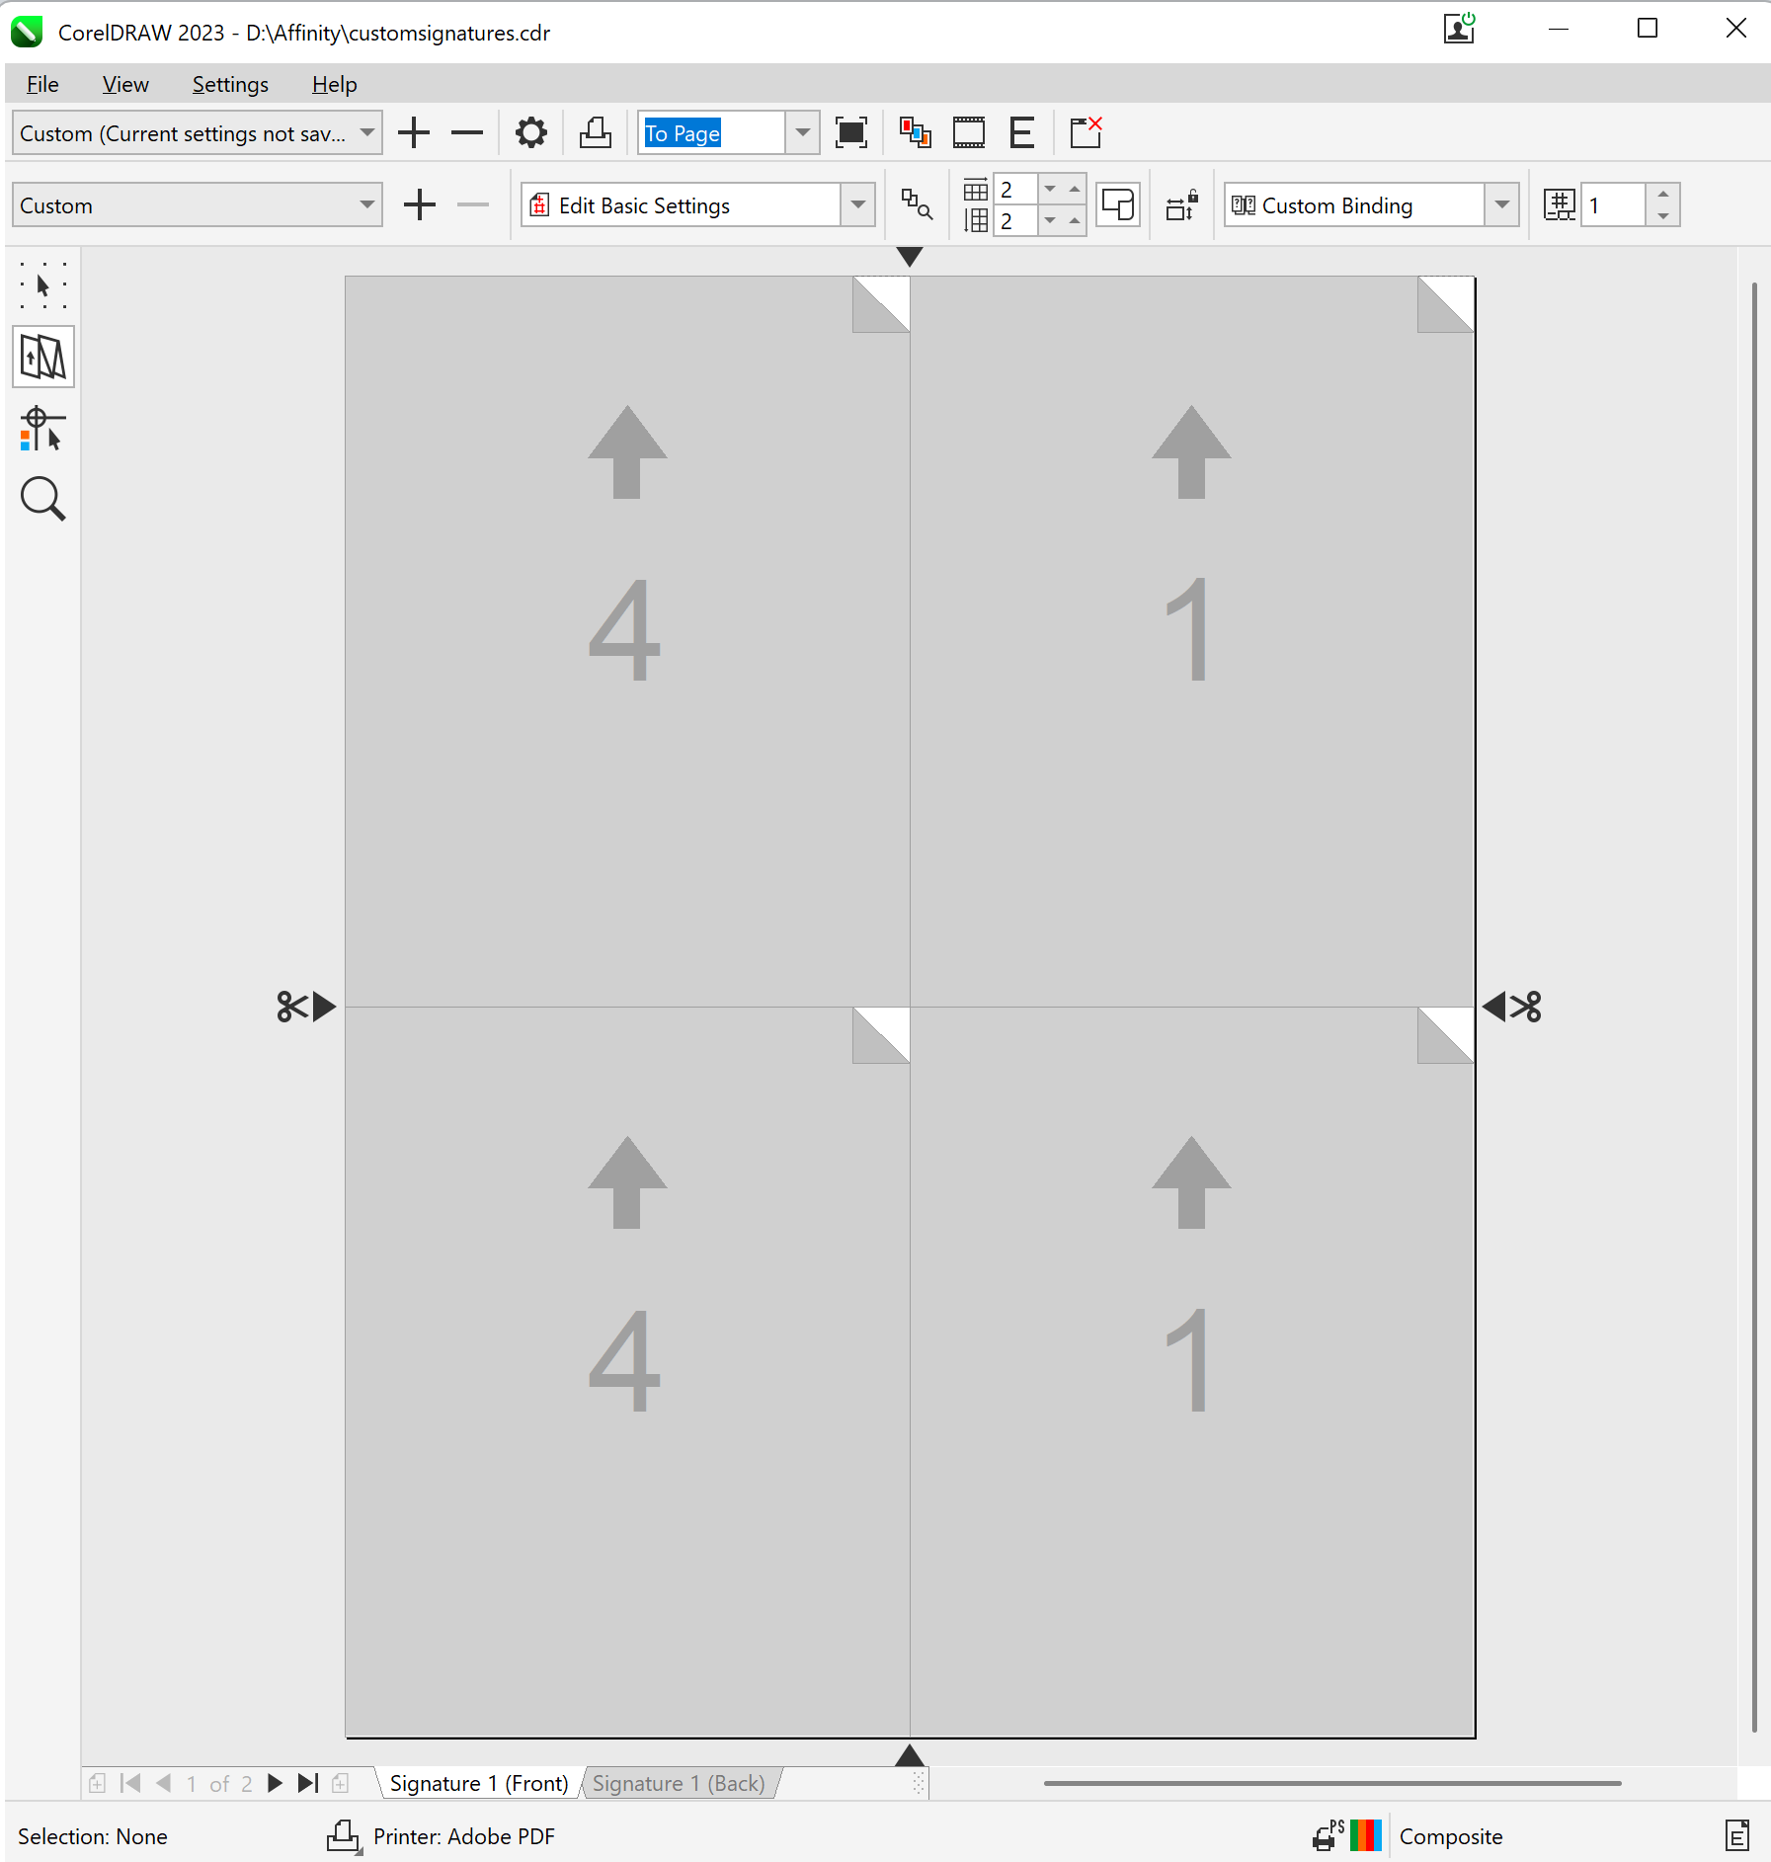
Task: Click N-up format grid icon
Action: point(1560,204)
